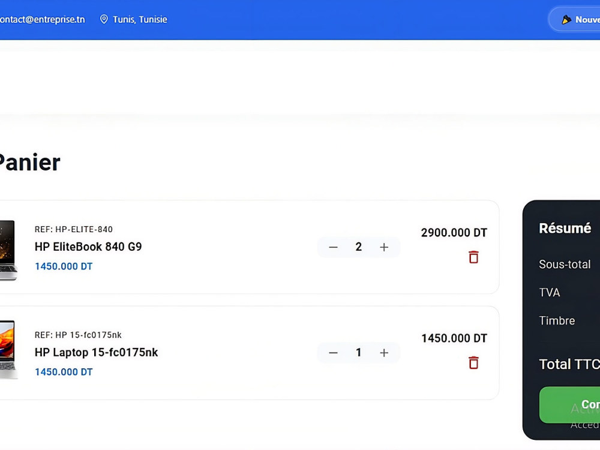Remove HP Laptop 15-fc0175nk with trash icon
Image resolution: width=600 pixels, height=450 pixels.
[473, 363]
